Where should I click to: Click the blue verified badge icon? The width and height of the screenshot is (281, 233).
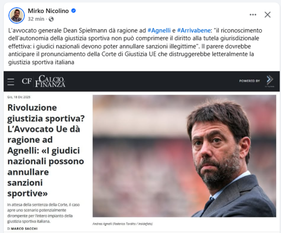73,11
